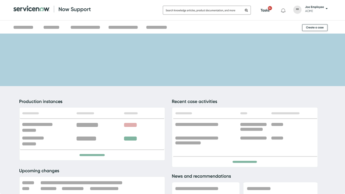Viewport: 345px width, 194px height.
Task: Click green link below Recent case activities
Action: (244, 162)
